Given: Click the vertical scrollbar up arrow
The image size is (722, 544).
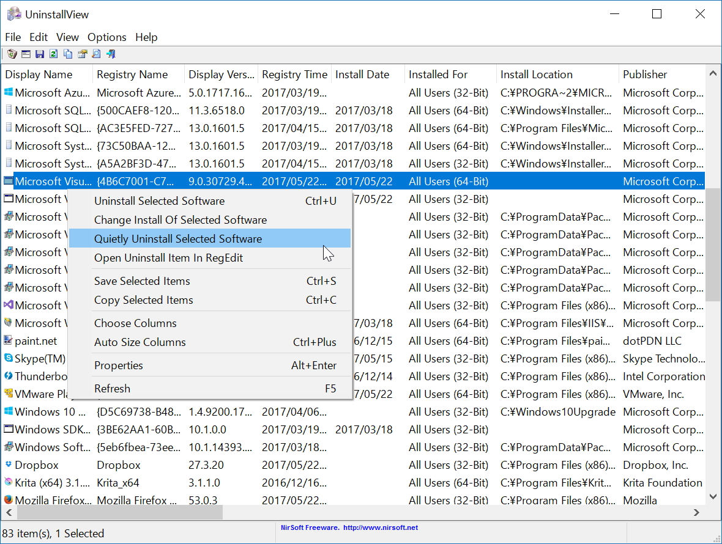Looking at the screenshot, I should point(713,73).
